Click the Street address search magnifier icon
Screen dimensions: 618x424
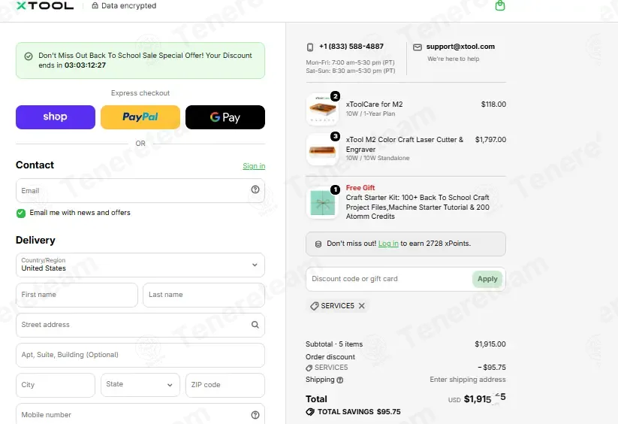[x=255, y=325]
